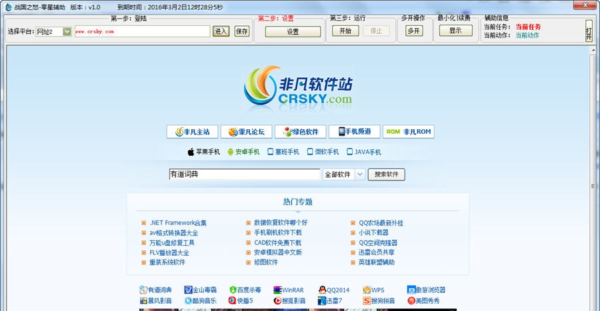Click the 多开 button
Screen dimensions: 600x311
[x=414, y=31]
